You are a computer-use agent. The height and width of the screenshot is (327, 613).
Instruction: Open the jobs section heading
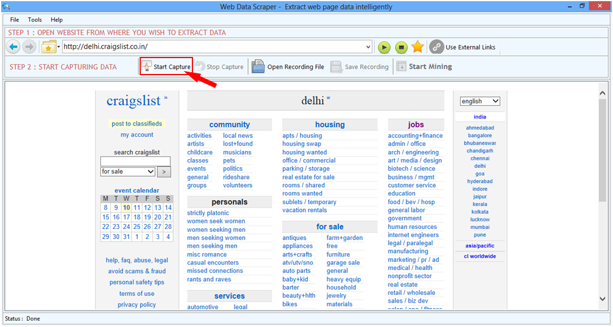416,124
